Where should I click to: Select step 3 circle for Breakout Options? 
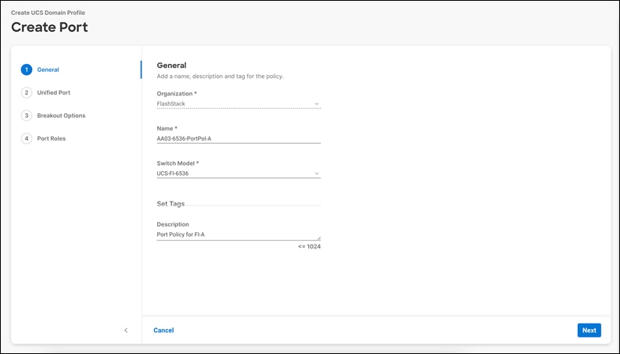(x=27, y=116)
